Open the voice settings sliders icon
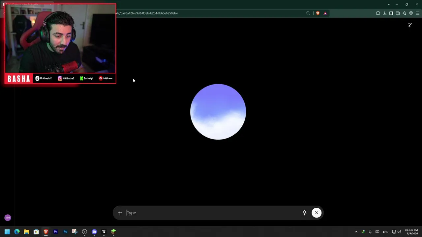Screen dimensions: 422x237 click(x=410, y=25)
